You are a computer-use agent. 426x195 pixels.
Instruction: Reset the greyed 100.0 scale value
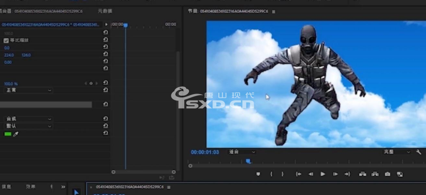[x=105, y=33]
